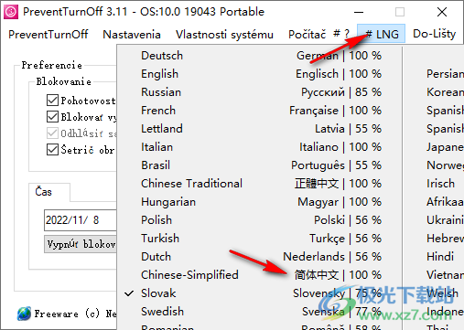Choose Hebrew in second language column
464x330 pixels.
click(x=445, y=239)
